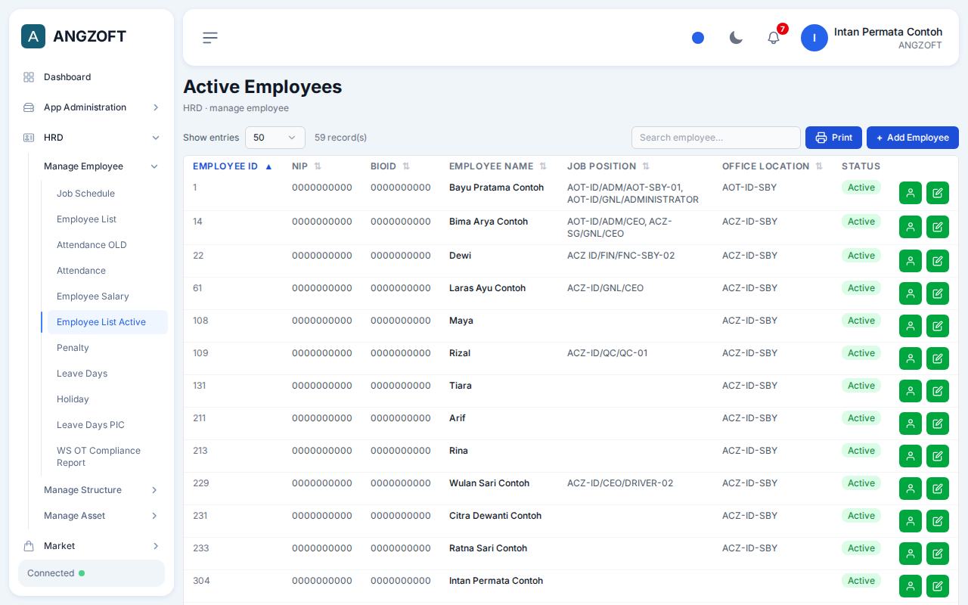Click the blue theme color dot
968x605 pixels.
pos(698,38)
